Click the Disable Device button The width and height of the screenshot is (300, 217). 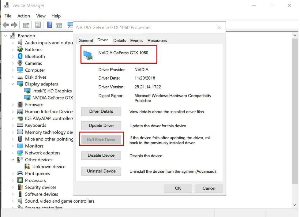pyautogui.click(x=101, y=155)
